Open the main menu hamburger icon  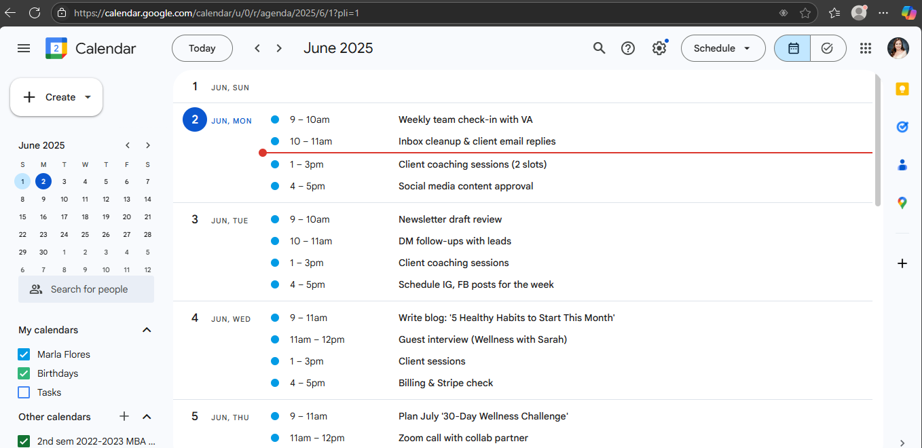point(24,48)
